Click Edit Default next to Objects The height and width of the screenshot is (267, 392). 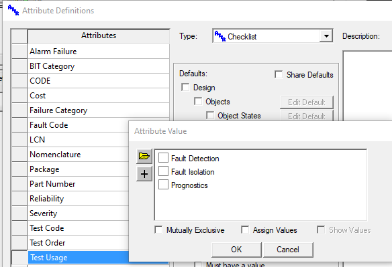(x=307, y=102)
